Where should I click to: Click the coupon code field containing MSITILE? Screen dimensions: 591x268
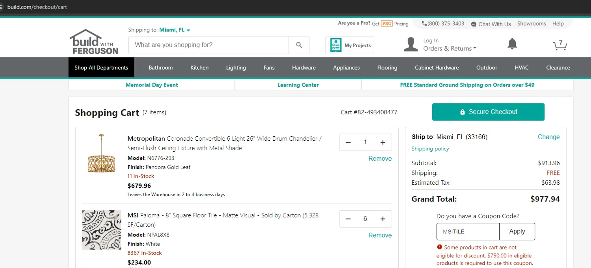468,231
